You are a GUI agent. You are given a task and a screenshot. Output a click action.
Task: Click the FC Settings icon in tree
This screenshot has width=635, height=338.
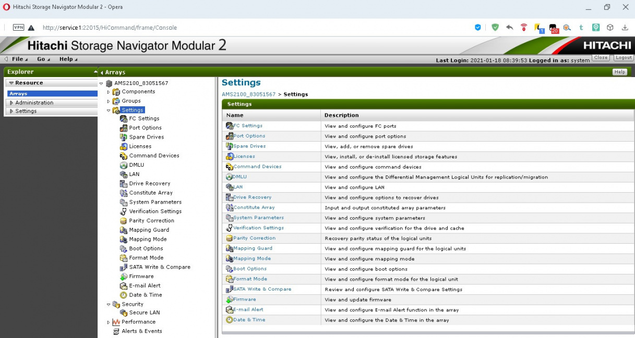[x=124, y=119]
